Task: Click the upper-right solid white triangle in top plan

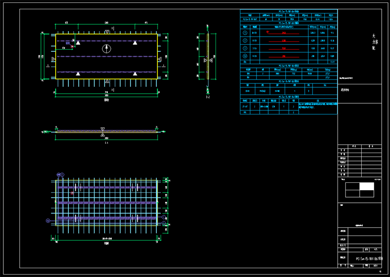Action: 135,43
